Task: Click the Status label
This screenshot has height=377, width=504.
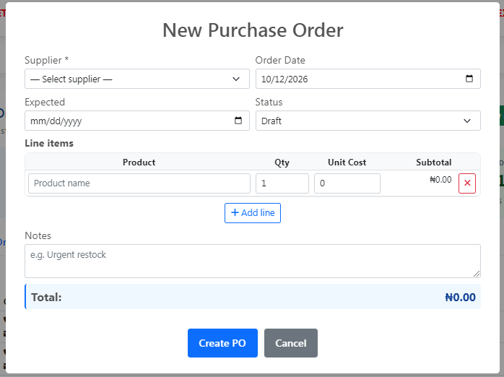Action: click(269, 103)
